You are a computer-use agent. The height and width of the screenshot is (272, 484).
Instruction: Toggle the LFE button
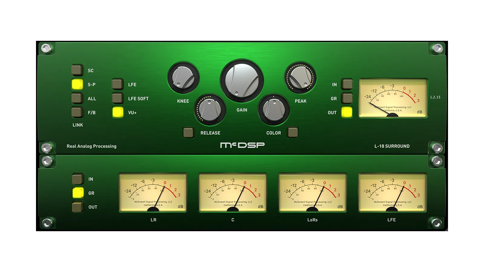(x=118, y=84)
